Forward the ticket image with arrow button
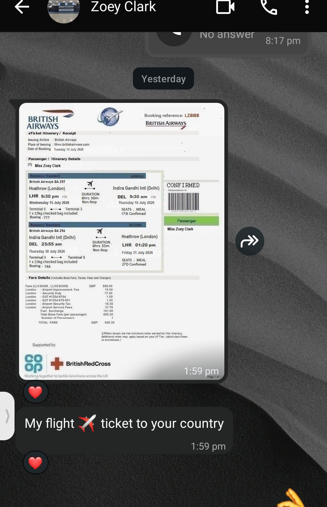The image size is (327, 507). pos(249,241)
